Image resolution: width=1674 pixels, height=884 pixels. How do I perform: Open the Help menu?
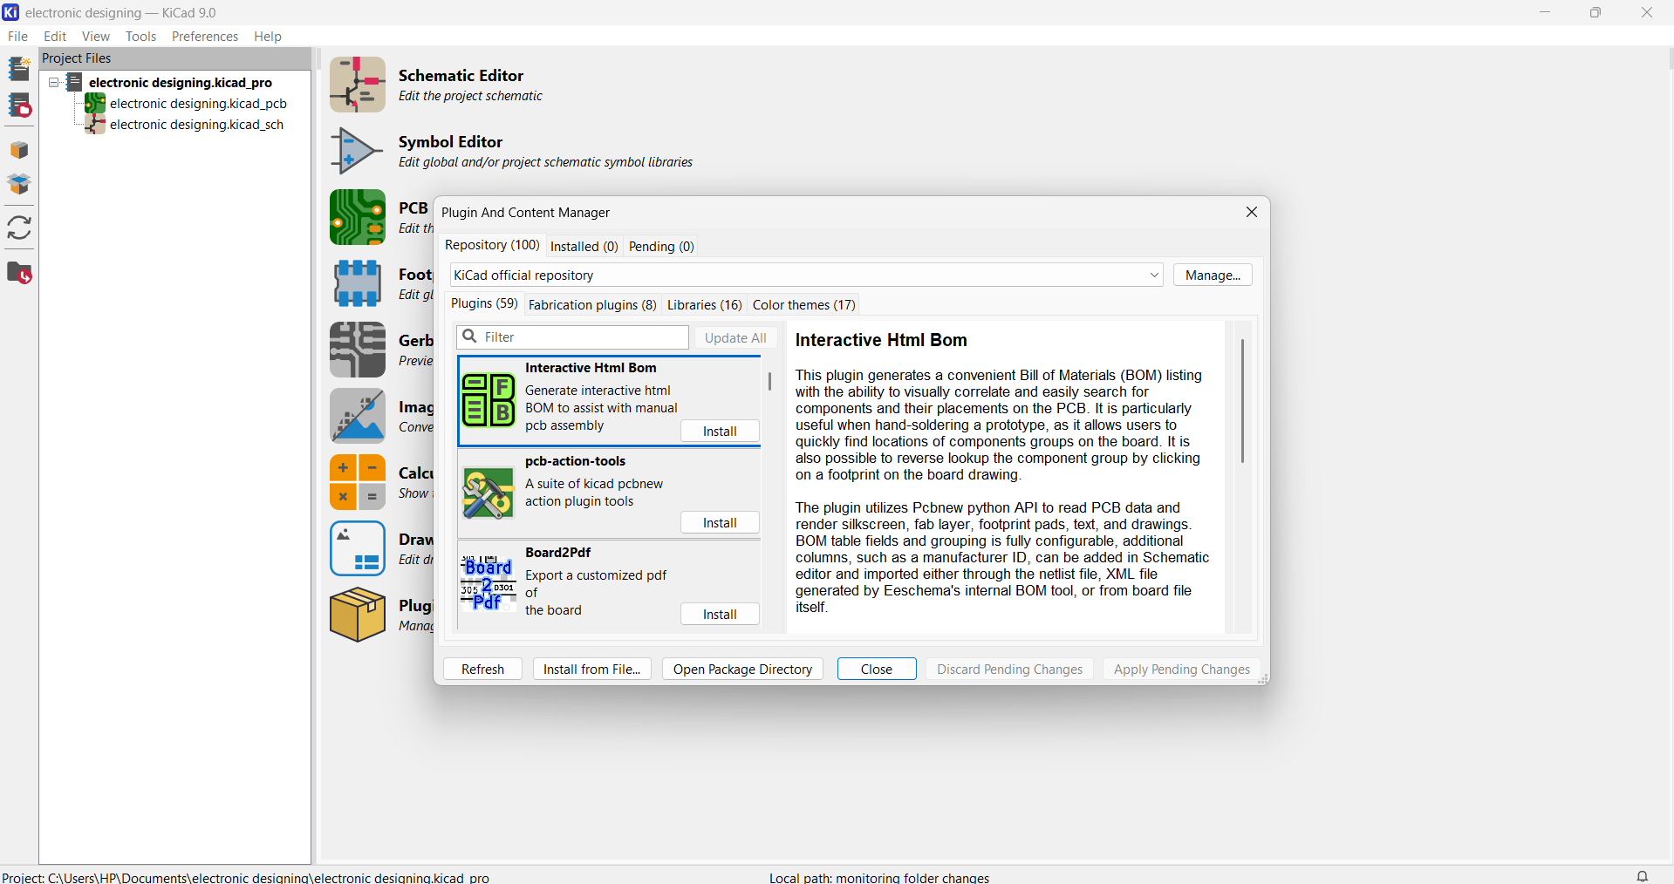tap(268, 37)
